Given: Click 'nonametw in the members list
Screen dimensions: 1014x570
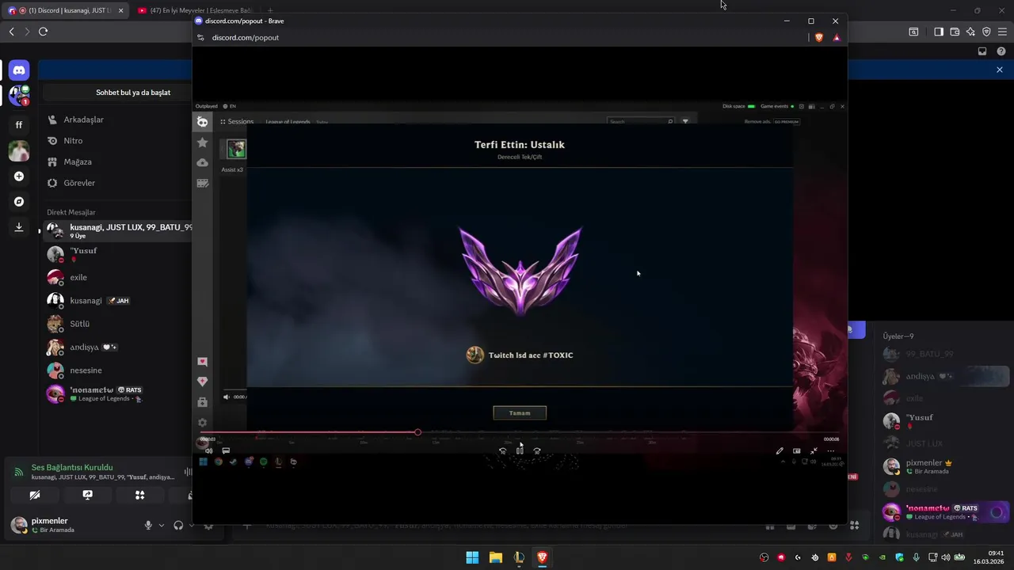Looking at the screenshot, I should 944,512.
